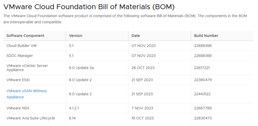
Task: Click the Version column header
Action: point(76,36)
